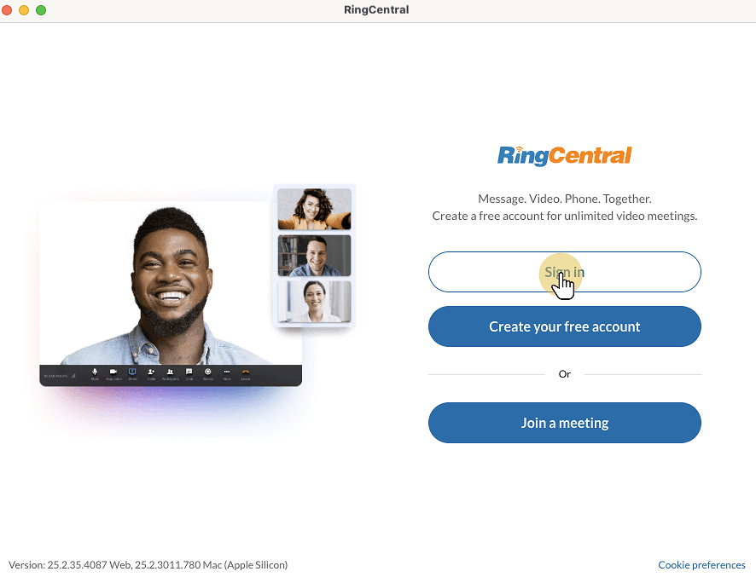Click the Record icon in the meeting bar

208,372
